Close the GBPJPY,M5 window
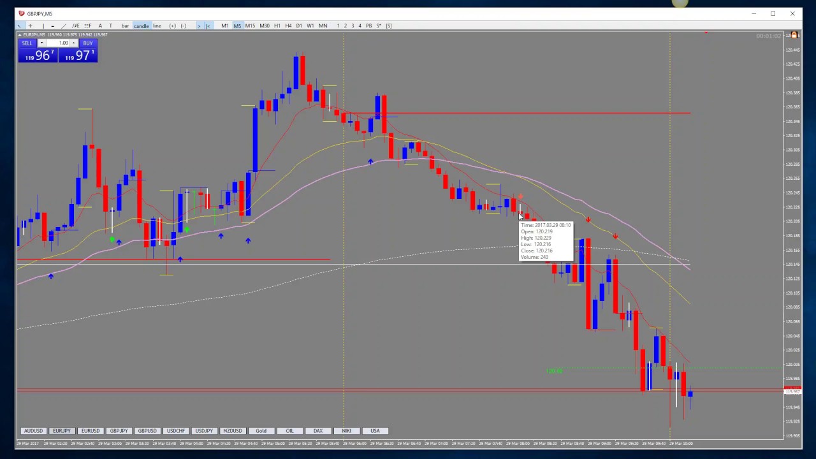The image size is (816, 459). pyautogui.click(x=792, y=13)
